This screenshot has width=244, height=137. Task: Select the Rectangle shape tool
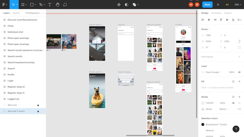coord(32,5)
